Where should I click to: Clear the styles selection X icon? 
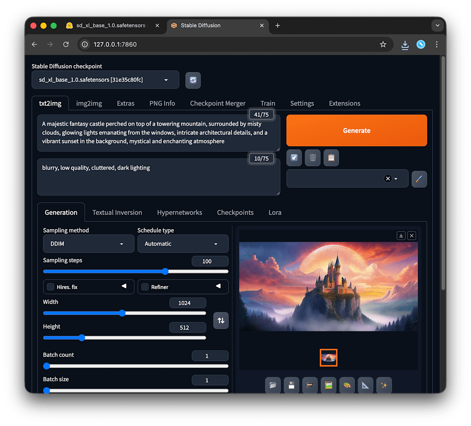pyautogui.click(x=388, y=178)
